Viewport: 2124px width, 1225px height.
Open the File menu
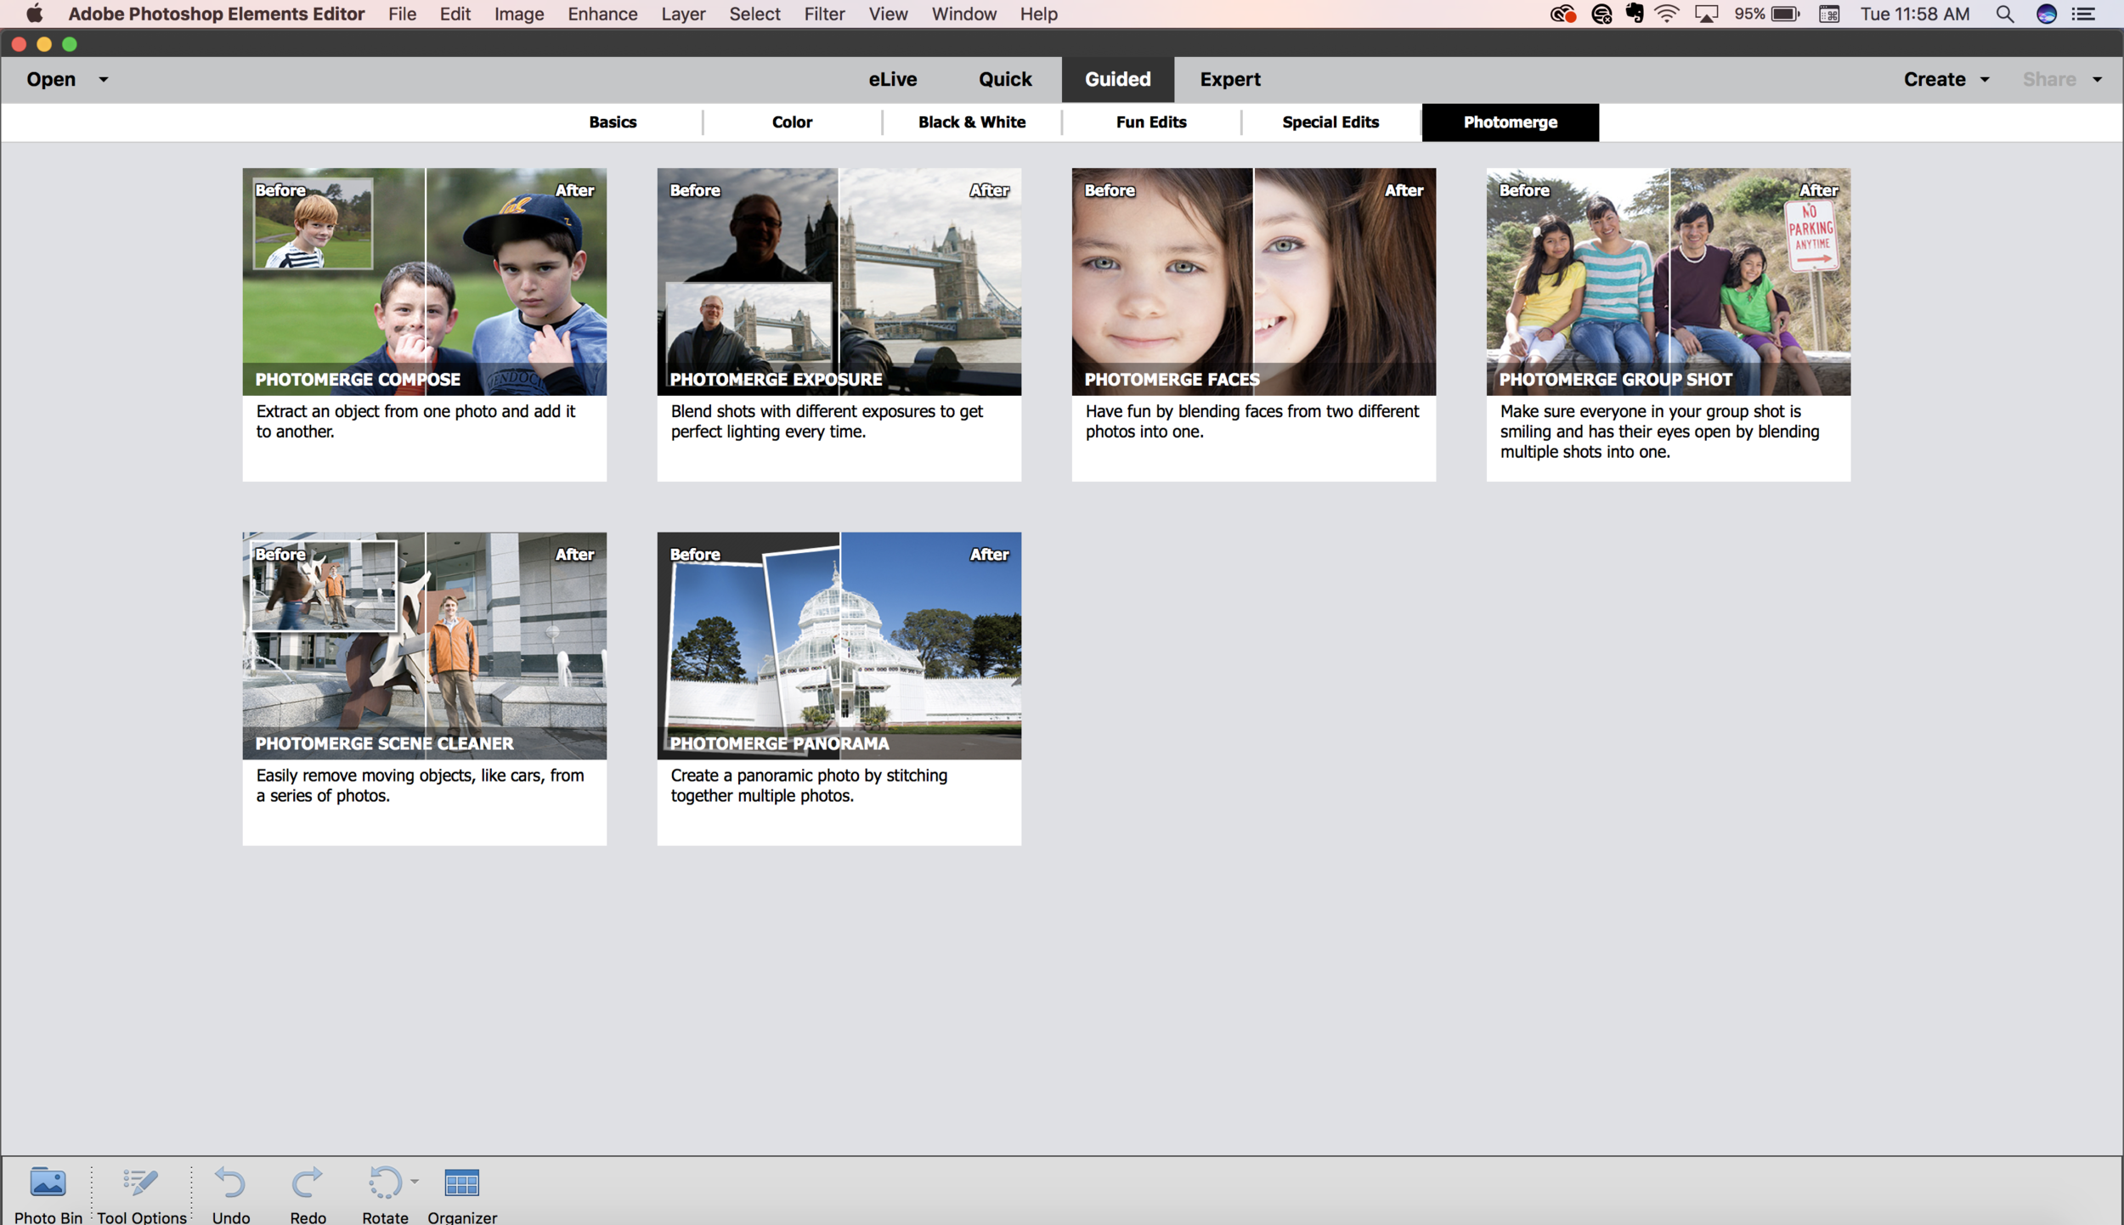pyautogui.click(x=402, y=14)
